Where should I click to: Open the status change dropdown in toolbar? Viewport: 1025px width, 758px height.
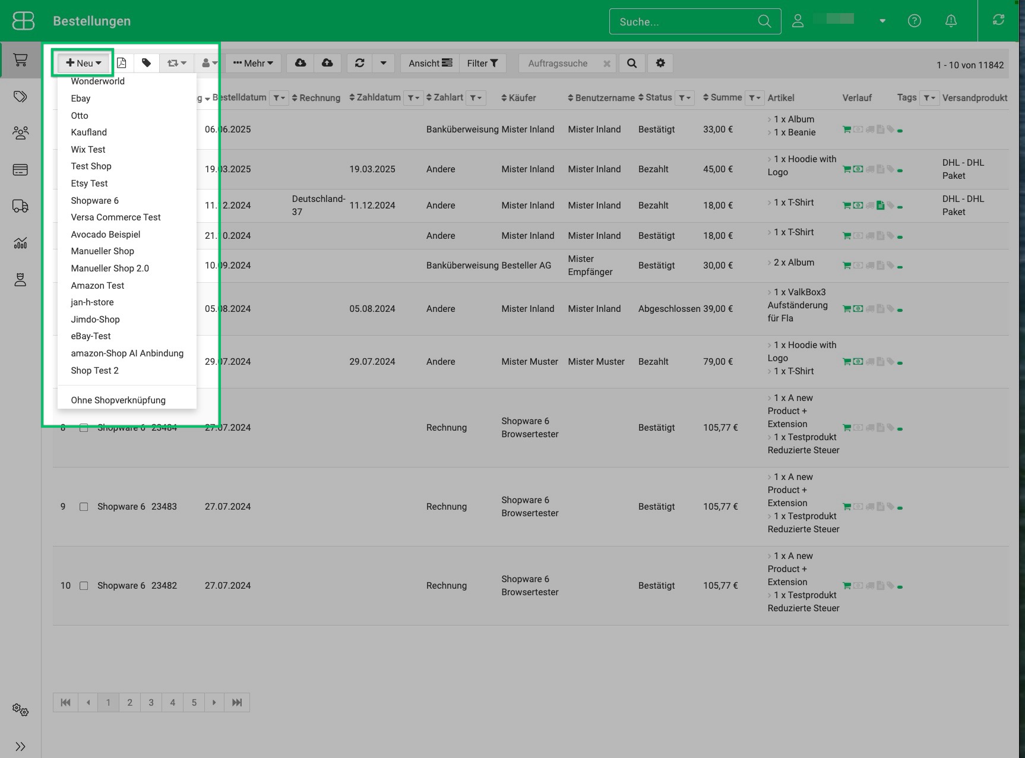(x=176, y=63)
